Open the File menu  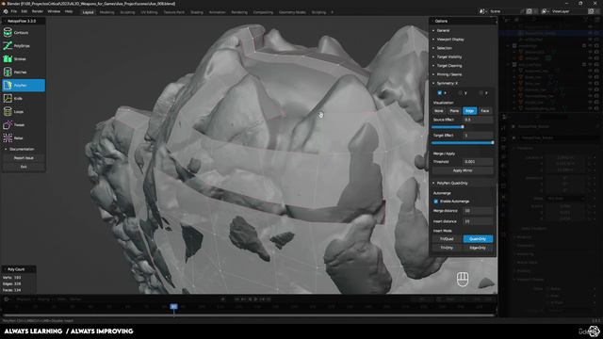(x=14, y=11)
